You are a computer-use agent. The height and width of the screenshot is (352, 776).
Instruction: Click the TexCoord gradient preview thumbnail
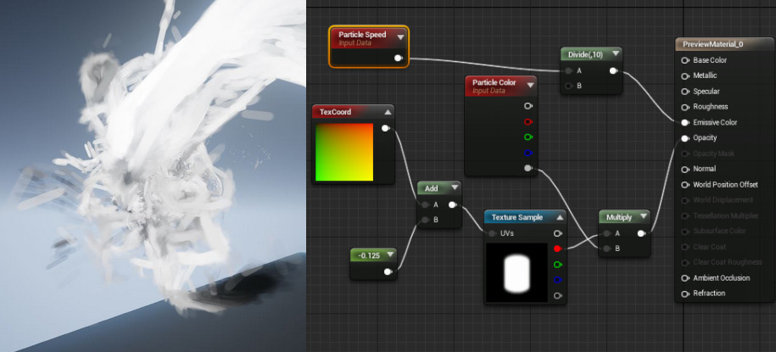[x=344, y=152]
